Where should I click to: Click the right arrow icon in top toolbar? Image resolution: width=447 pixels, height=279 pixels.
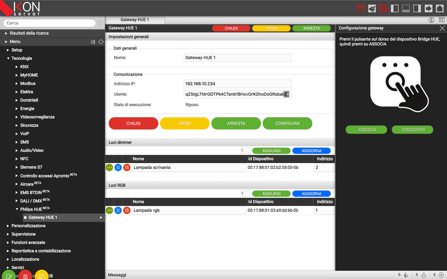[428, 8]
